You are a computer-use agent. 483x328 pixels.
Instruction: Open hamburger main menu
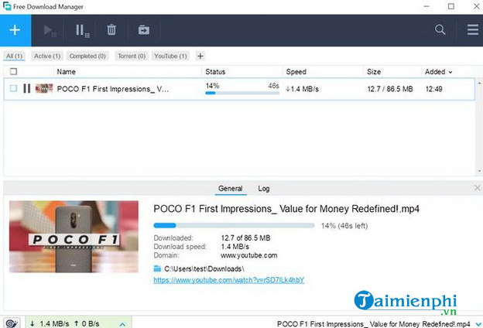click(x=473, y=30)
